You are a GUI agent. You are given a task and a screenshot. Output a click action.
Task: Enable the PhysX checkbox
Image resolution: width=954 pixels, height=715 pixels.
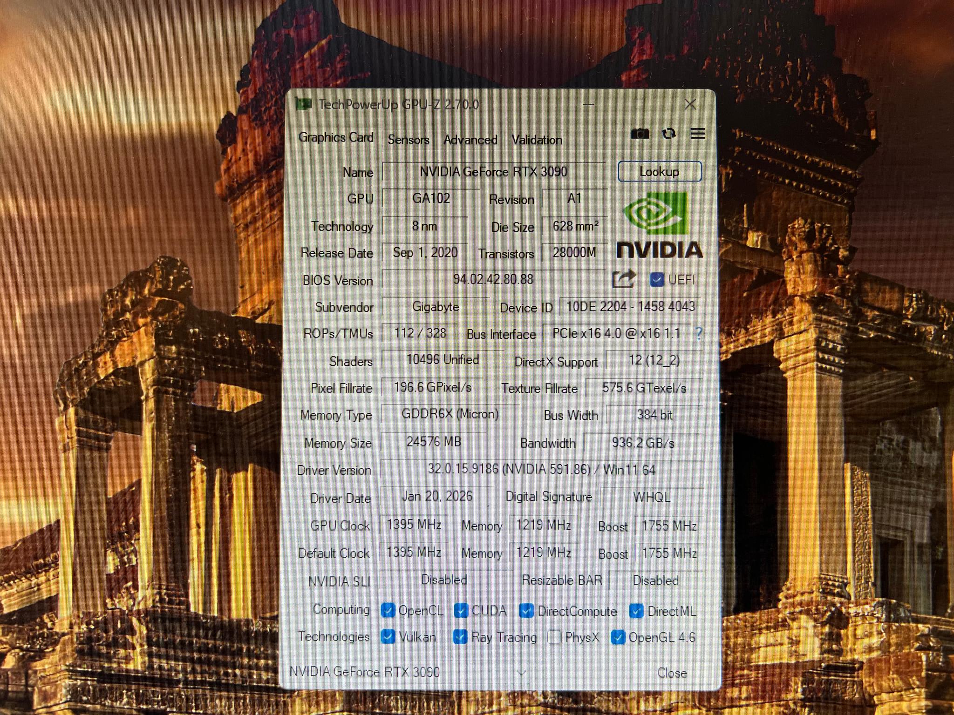pyautogui.click(x=554, y=637)
